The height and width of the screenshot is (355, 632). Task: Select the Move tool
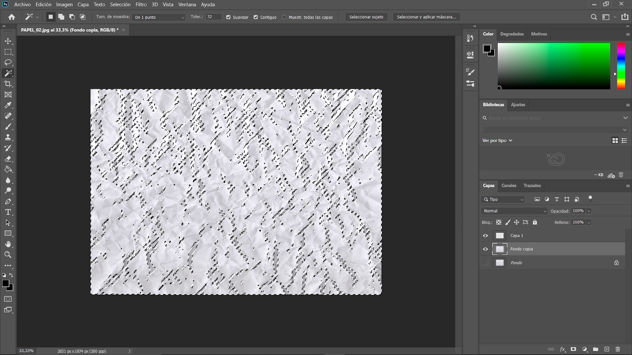coord(8,41)
